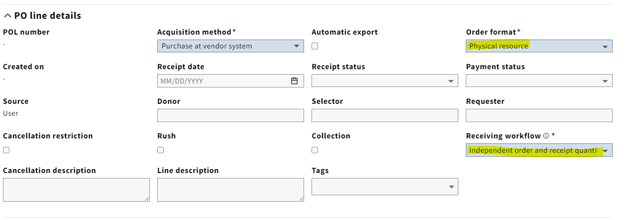Click the Donor text field
Screen dimensions: 629x220
point(231,115)
